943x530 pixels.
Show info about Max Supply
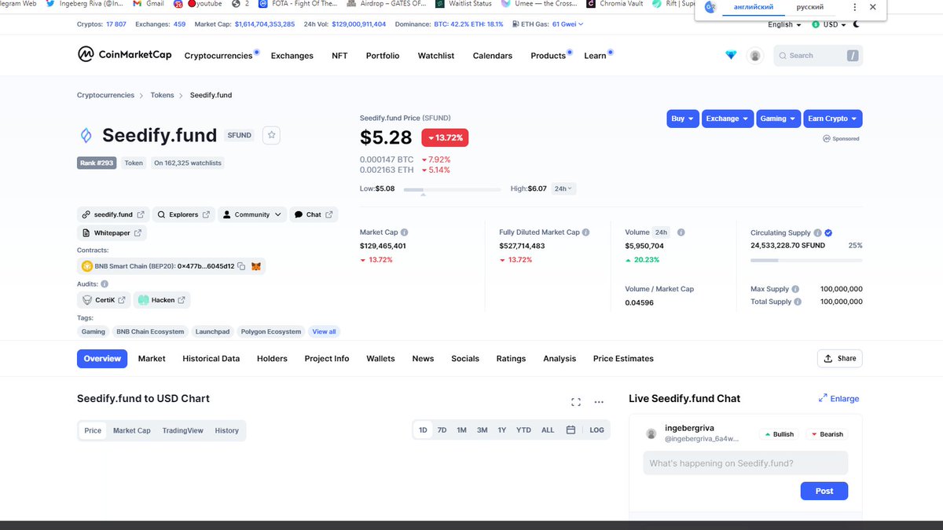[796, 289]
